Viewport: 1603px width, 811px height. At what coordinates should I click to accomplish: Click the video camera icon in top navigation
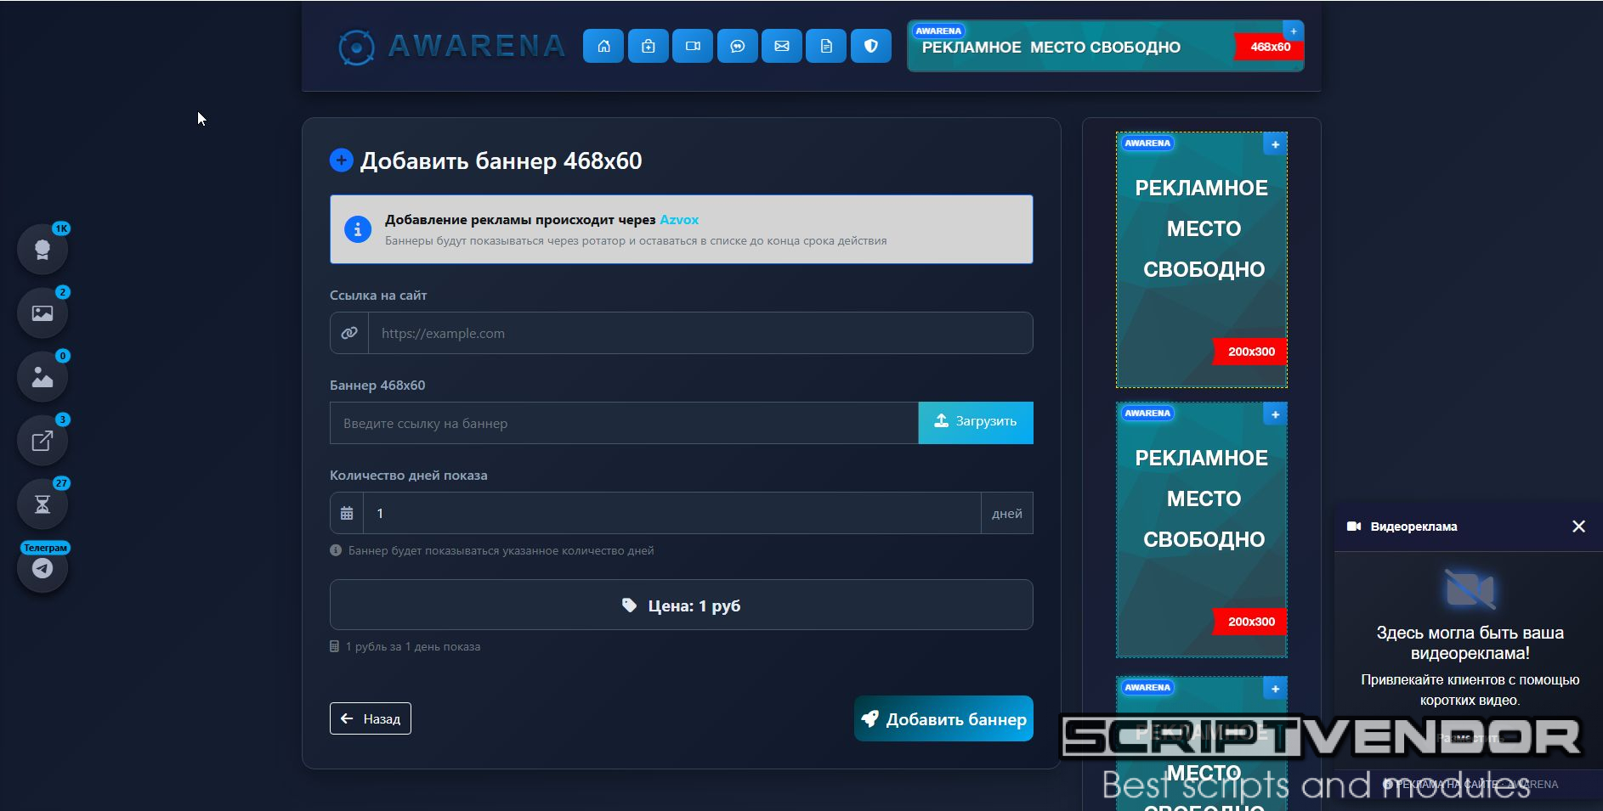693,46
